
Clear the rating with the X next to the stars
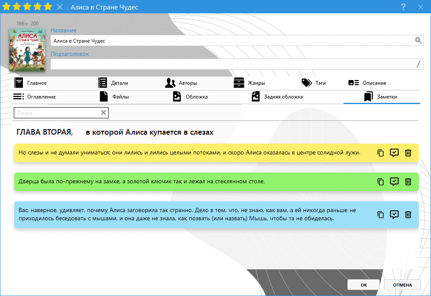pos(60,7)
